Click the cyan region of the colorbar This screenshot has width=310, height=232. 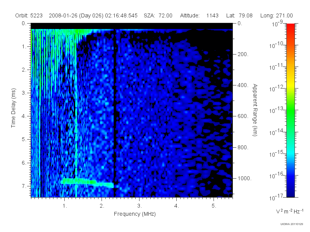pyautogui.click(x=291, y=152)
